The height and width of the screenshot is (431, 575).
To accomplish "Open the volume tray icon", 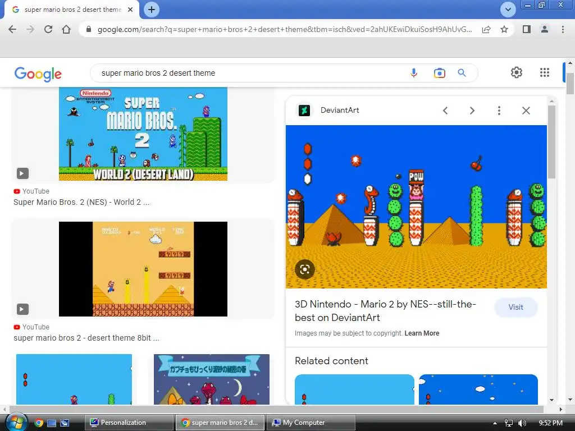I will point(522,423).
